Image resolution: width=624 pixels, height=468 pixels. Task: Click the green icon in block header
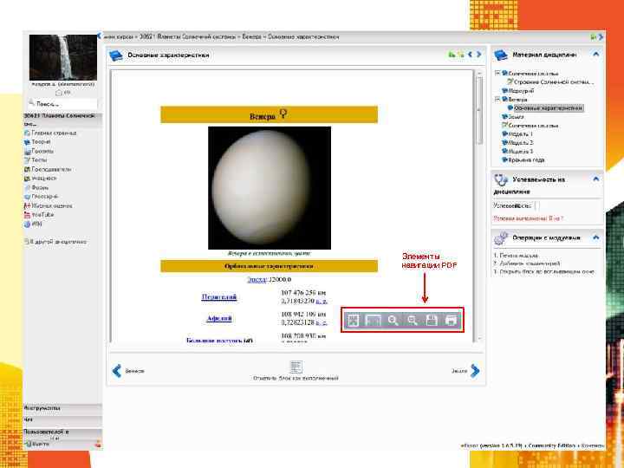(x=452, y=55)
